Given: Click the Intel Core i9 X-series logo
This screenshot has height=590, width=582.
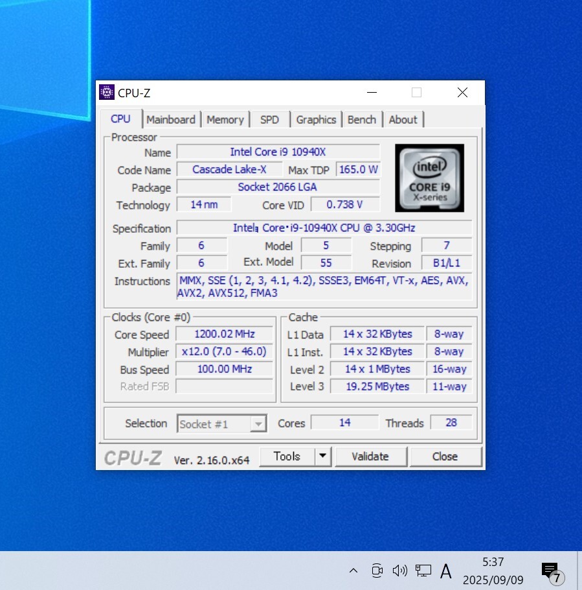Looking at the screenshot, I should (429, 178).
